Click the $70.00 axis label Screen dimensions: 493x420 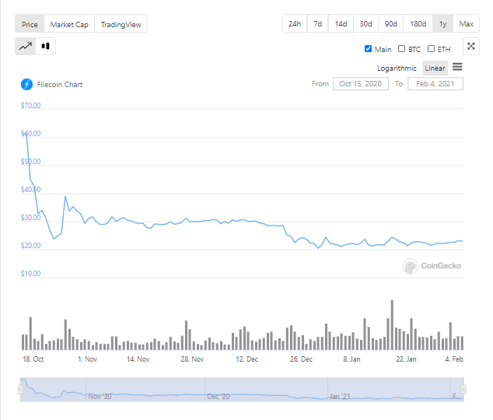30,106
